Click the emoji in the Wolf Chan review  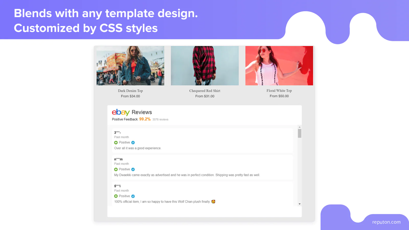click(x=213, y=202)
